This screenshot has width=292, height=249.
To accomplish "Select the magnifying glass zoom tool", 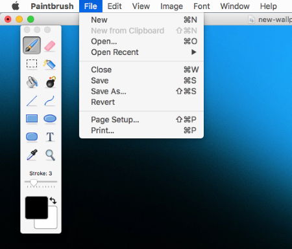I will click(50, 155).
